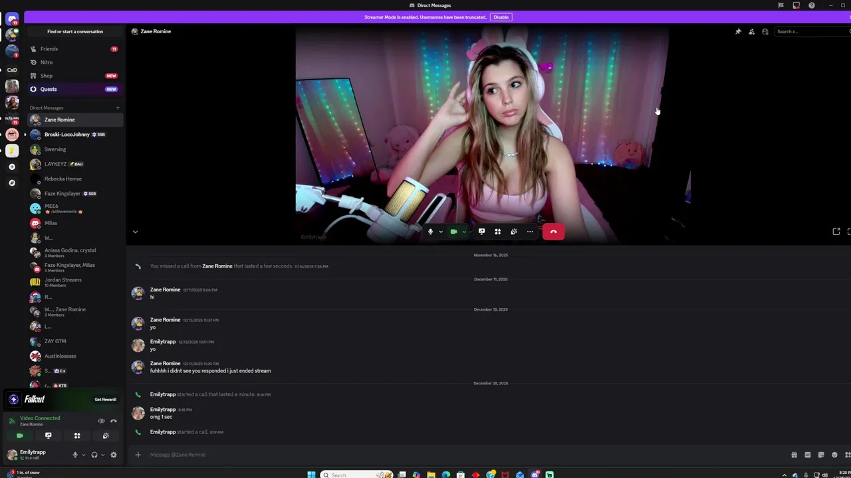
Task: Open attachment plus button in message box
Action: [138, 455]
